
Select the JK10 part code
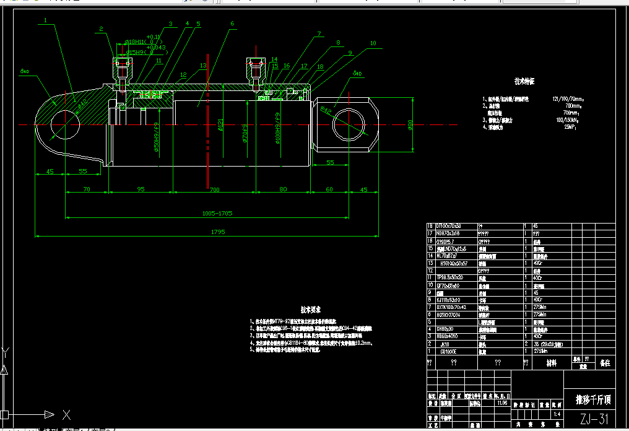coord(445,344)
